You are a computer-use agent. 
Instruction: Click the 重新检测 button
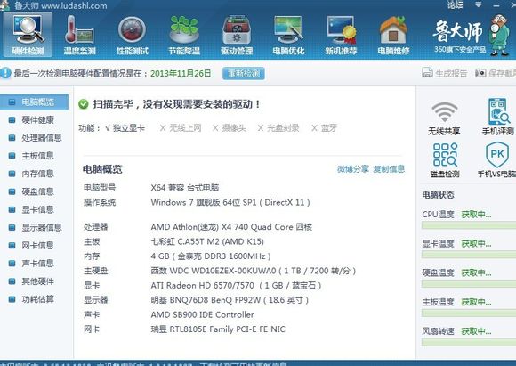coord(244,73)
